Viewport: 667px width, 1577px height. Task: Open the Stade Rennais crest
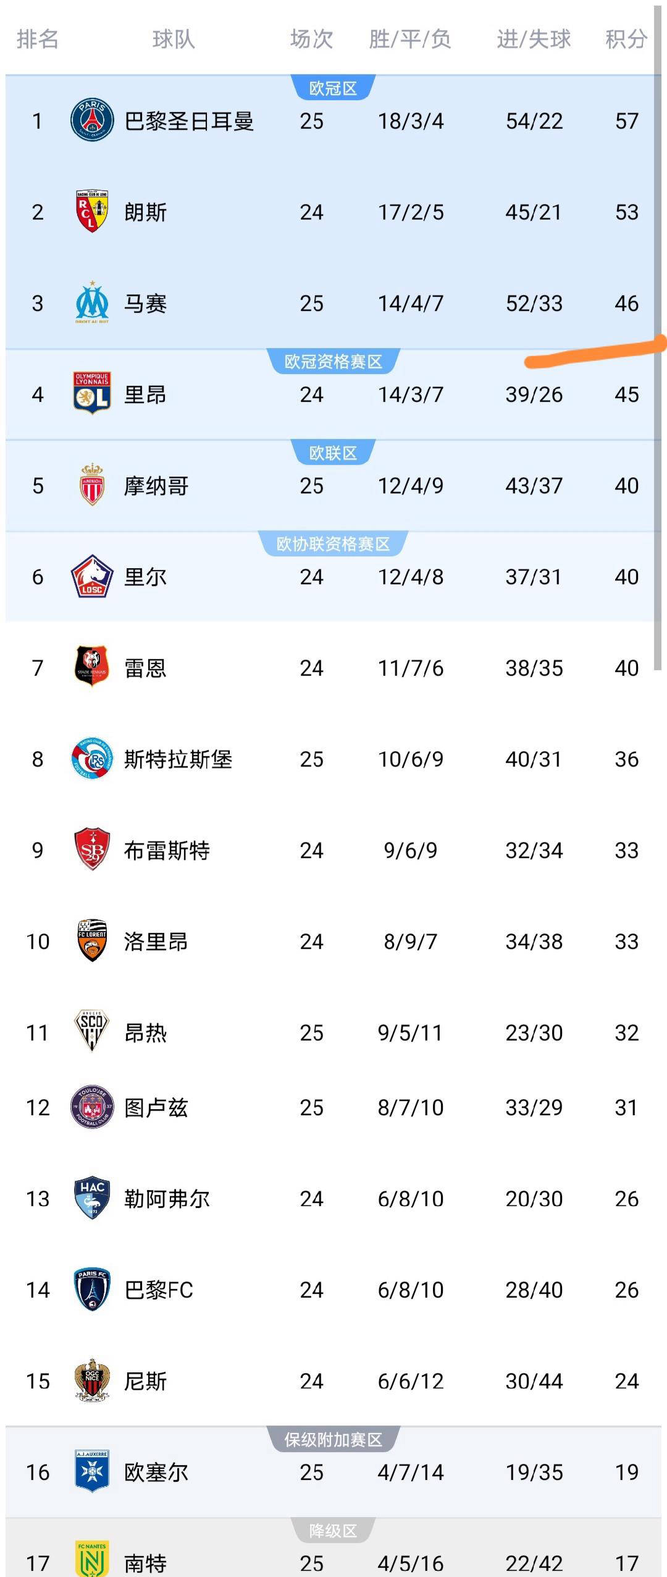[x=92, y=667]
